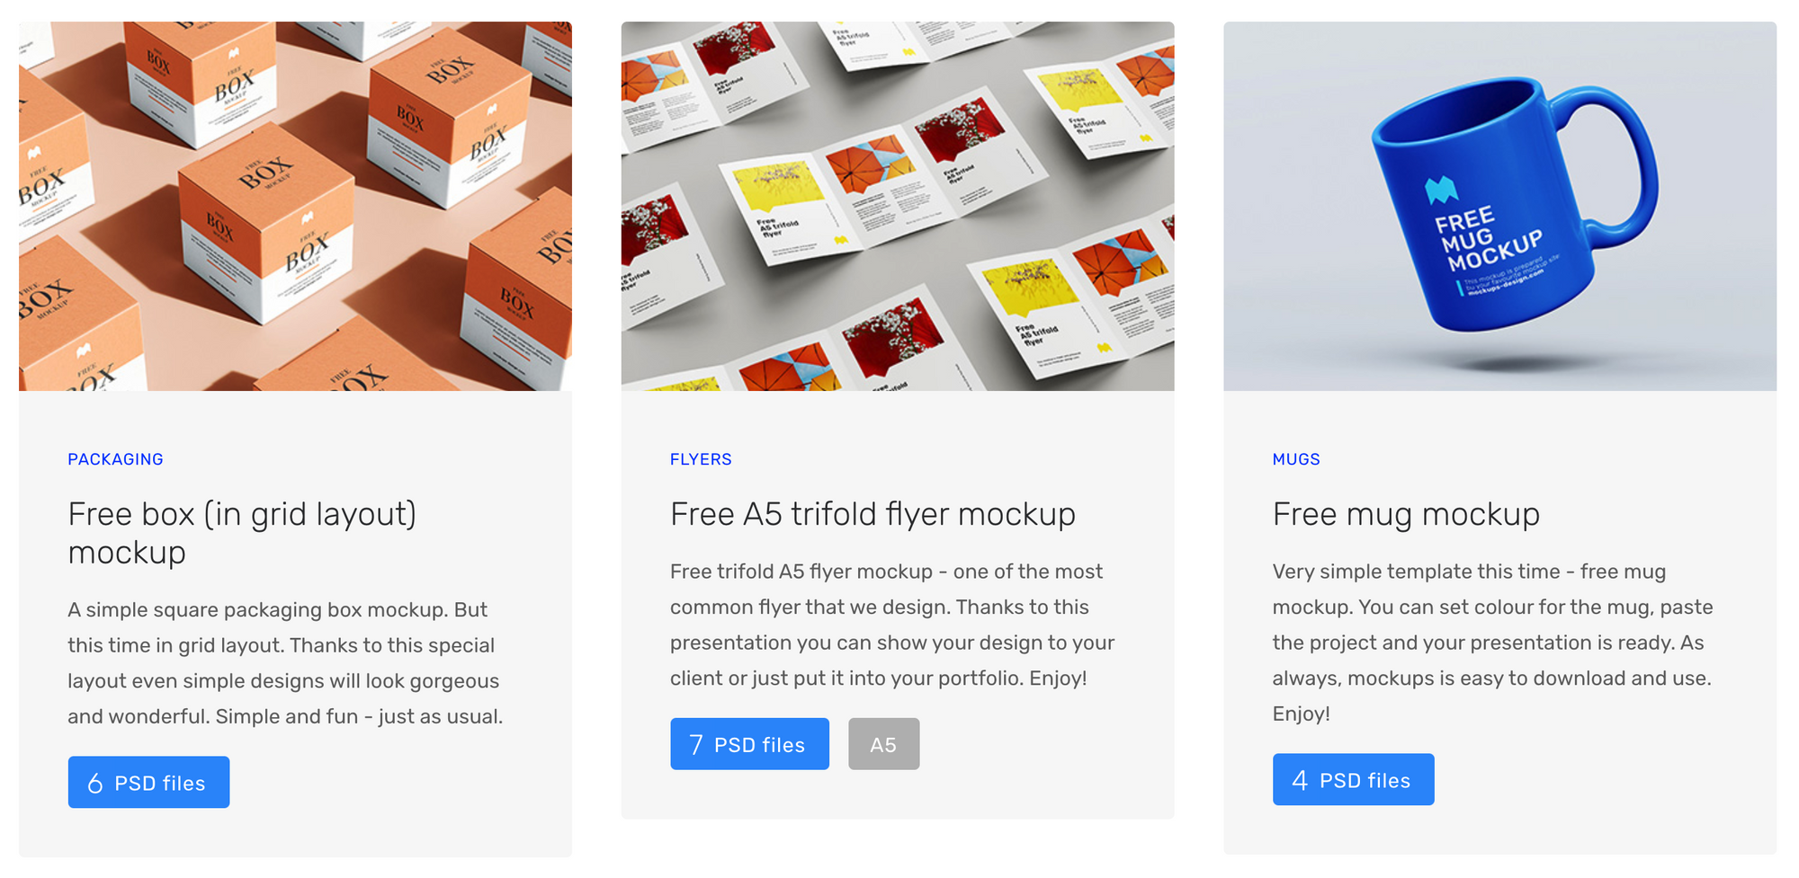Open the blue mug mockup image
The image size is (1799, 878).
[1499, 206]
